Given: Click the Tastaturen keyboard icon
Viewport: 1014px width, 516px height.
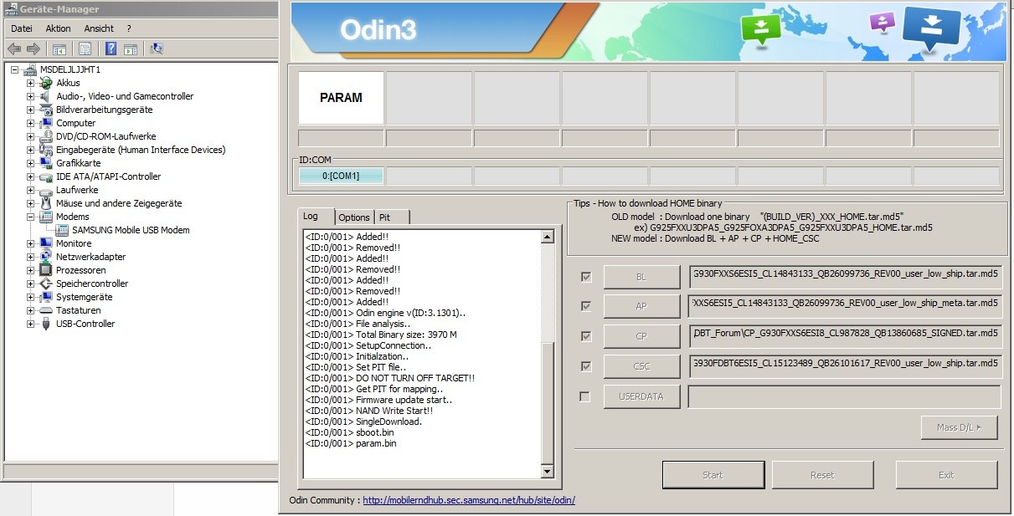Looking at the screenshot, I should coord(46,310).
